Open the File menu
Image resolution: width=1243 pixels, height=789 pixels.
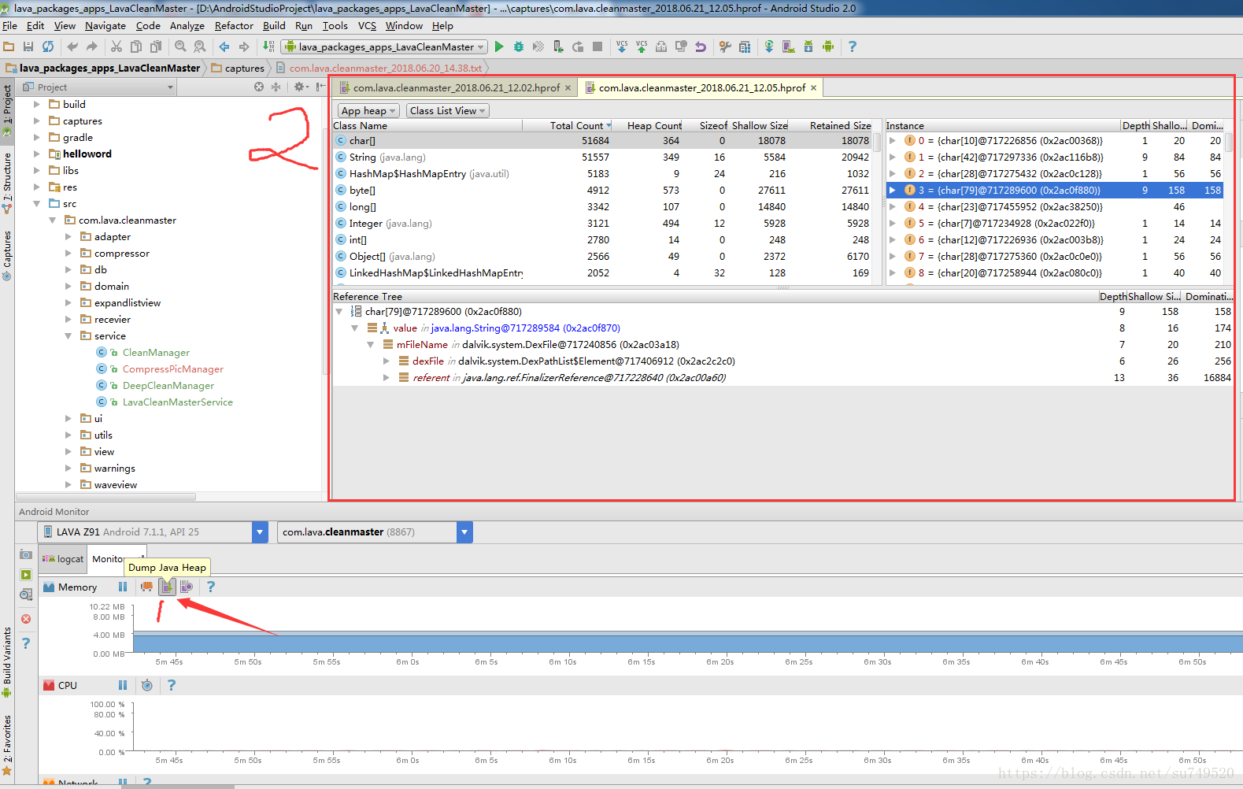click(9, 26)
